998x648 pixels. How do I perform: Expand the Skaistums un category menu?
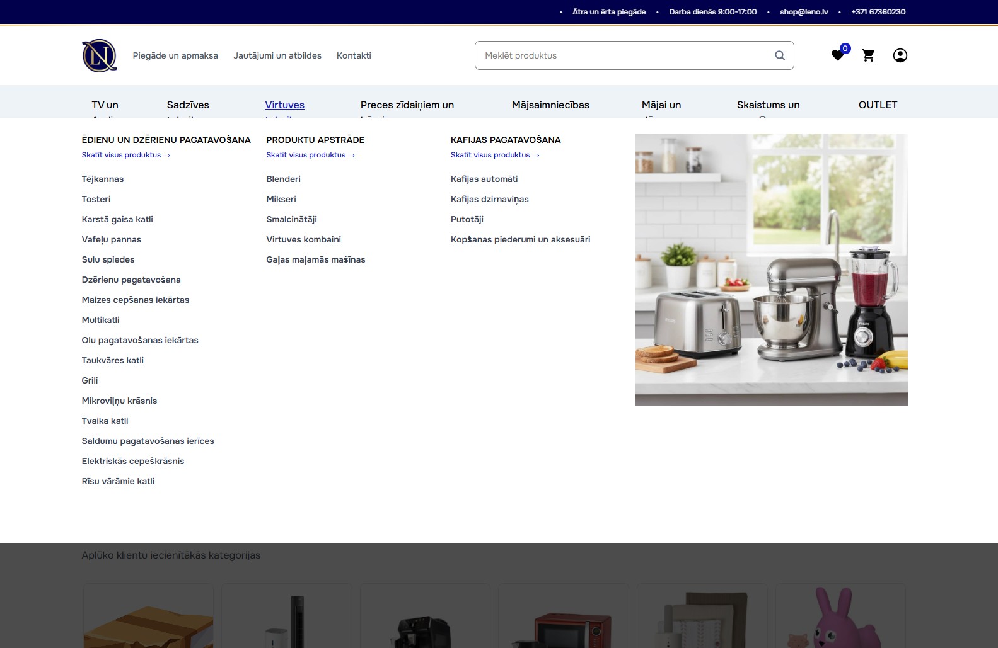coord(768,105)
